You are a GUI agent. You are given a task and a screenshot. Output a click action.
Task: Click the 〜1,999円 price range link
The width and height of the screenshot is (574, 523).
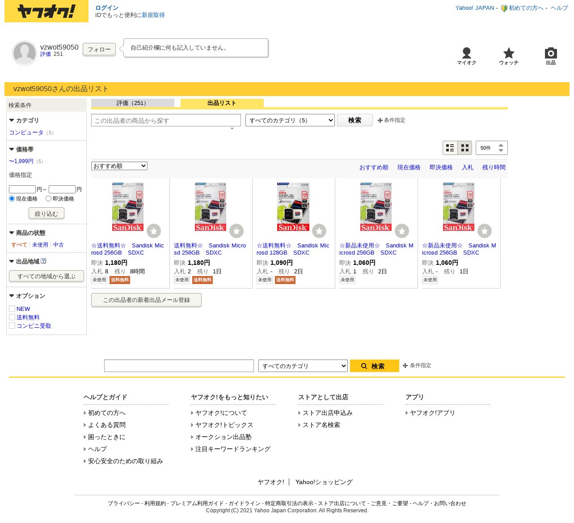(21, 161)
